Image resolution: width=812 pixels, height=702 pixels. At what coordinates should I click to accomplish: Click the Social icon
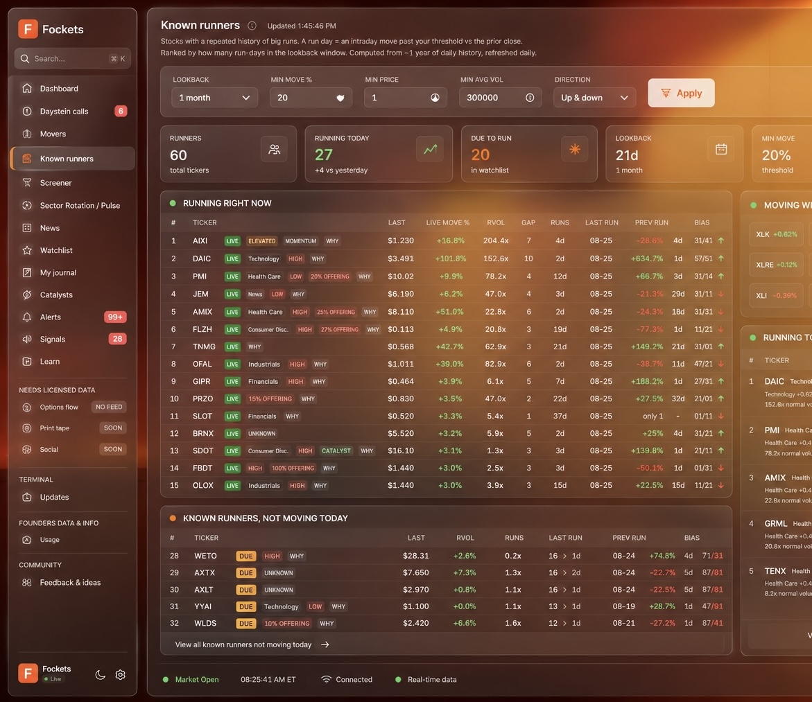click(x=27, y=449)
